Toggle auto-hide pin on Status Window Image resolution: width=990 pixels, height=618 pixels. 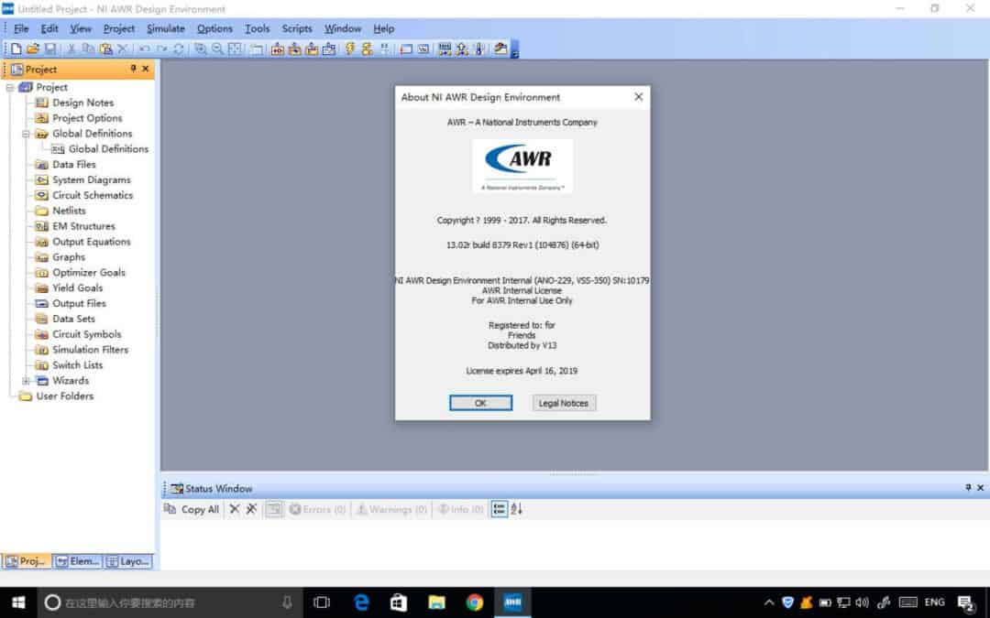coord(968,488)
